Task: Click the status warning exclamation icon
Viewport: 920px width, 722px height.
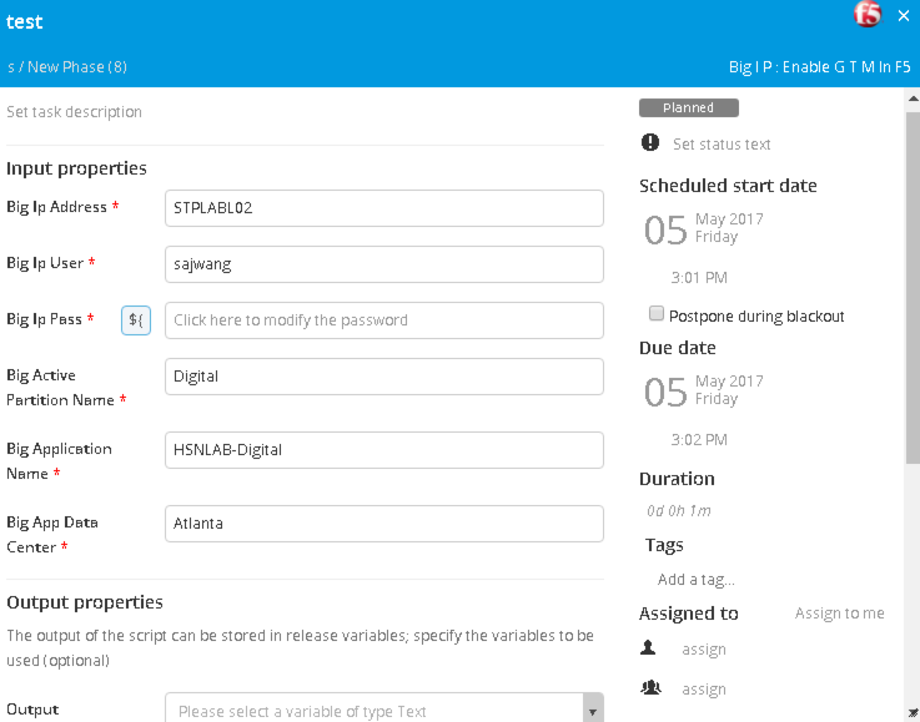Action: tap(650, 143)
